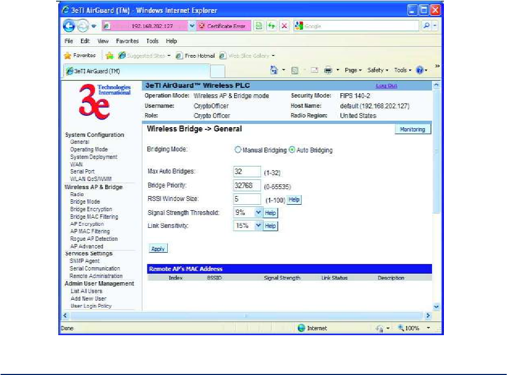Click the Feeds icon in command bar
Image resolution: width=507 pixels, height=375 pixels.
(x=294, y=70)
